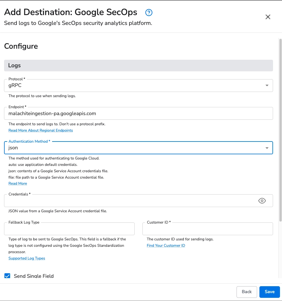Open the Read More authentication documentation link
Image resolution: width=282 pixels, height=301 pixels.
[x=18, y=183]
